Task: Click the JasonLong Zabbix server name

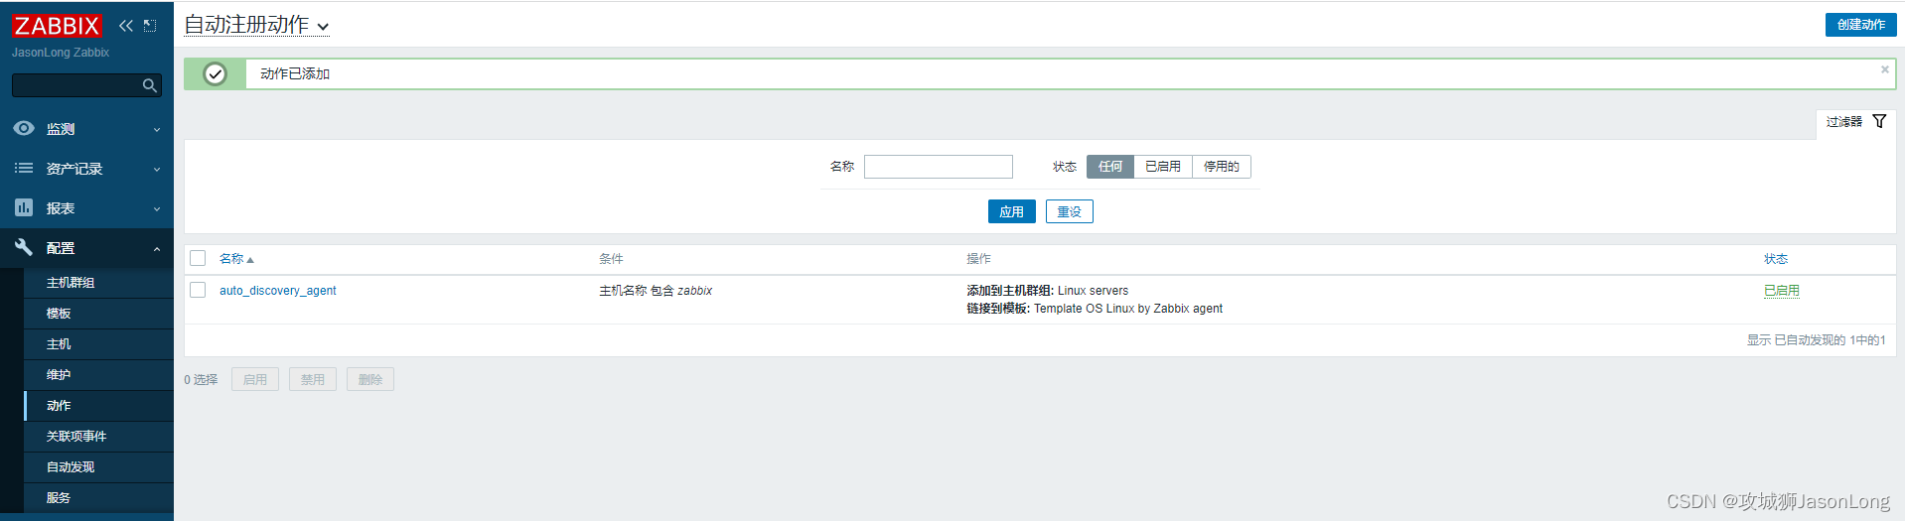Action: click(61, 53)
